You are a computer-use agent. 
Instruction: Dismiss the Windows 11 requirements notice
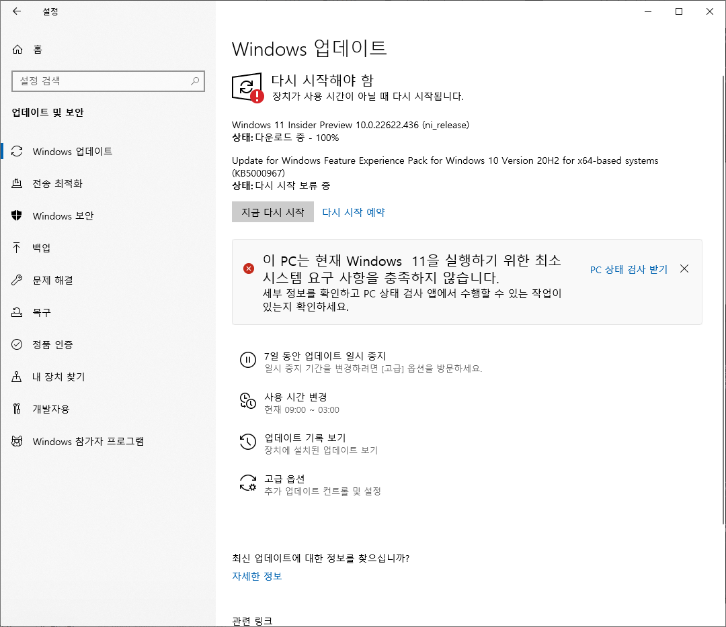684,269
